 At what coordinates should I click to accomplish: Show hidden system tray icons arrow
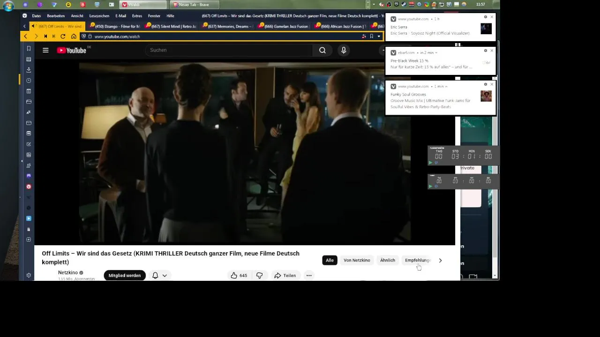click(x=374, y=4)
